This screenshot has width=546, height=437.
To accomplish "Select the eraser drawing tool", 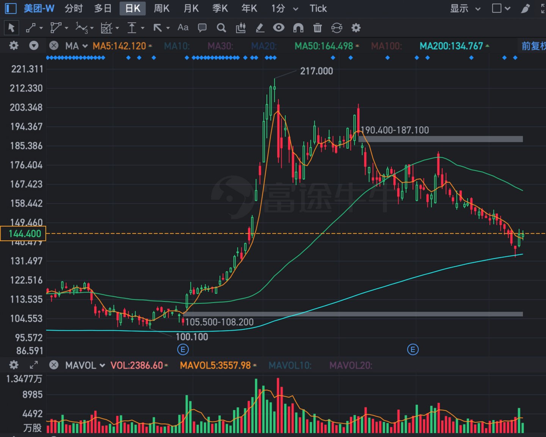I will (260, 28).
